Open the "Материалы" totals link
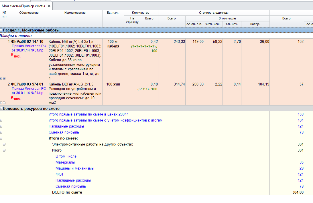This screenshot has width=313, height=203. click(x=65, y=162)
